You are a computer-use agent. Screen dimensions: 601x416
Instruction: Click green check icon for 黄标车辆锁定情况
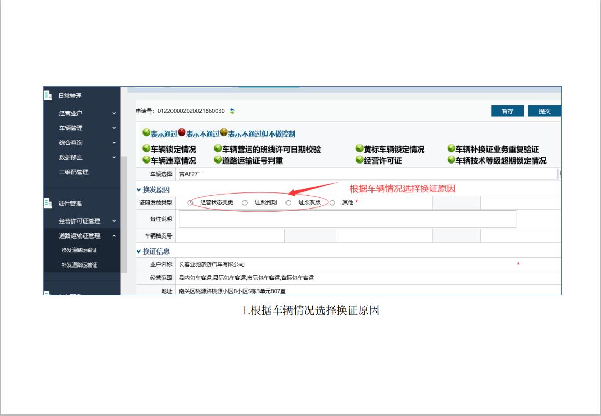[360, 148]
